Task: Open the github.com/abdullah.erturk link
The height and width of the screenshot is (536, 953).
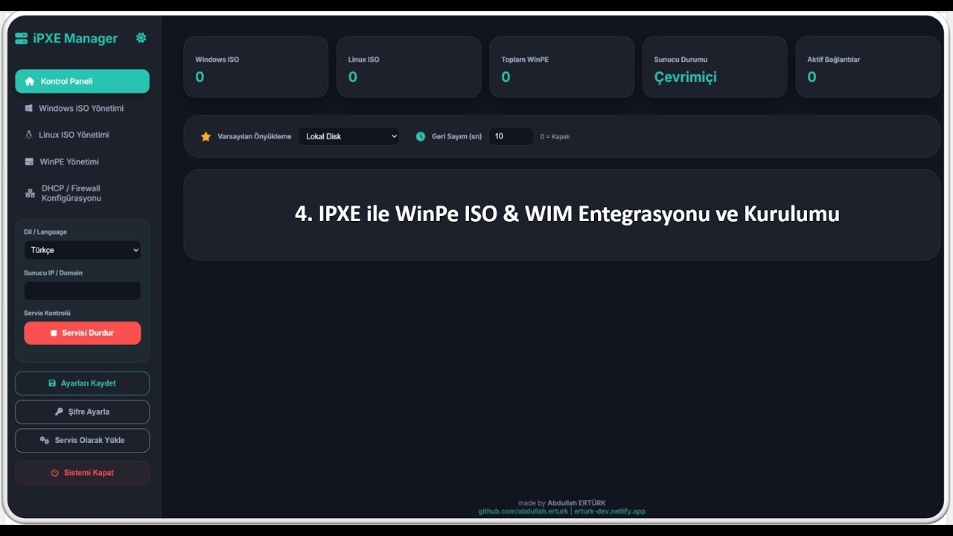Action: pos(523,511)
